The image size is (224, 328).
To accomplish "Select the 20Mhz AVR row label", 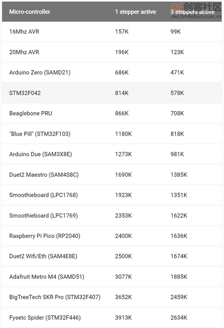I will click(x=24, y=52).
